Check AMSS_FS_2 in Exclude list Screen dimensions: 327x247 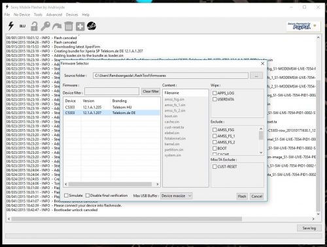[215, 142]
